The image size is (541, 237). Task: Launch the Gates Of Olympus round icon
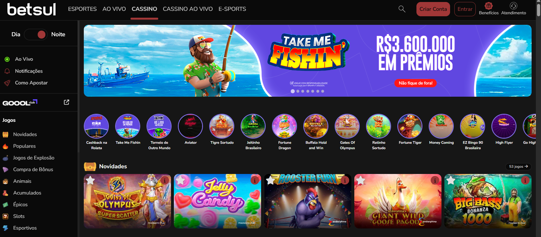[347, 126]
